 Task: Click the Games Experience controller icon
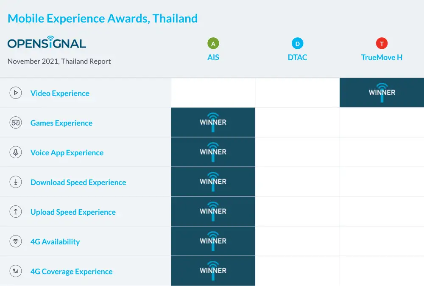click(16, 123)
